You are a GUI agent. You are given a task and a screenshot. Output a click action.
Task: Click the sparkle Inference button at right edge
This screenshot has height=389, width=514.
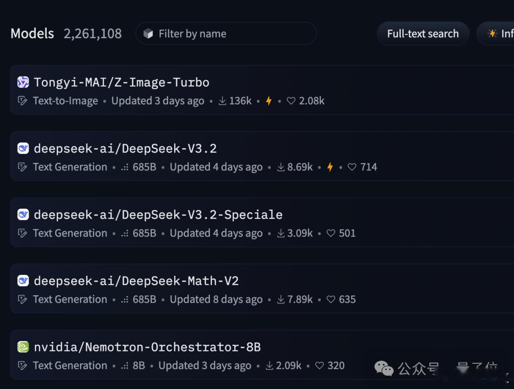(x=496, y=33)
